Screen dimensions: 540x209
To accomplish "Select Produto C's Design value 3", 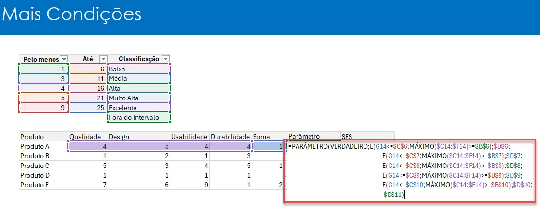I will tap(139, 166).
